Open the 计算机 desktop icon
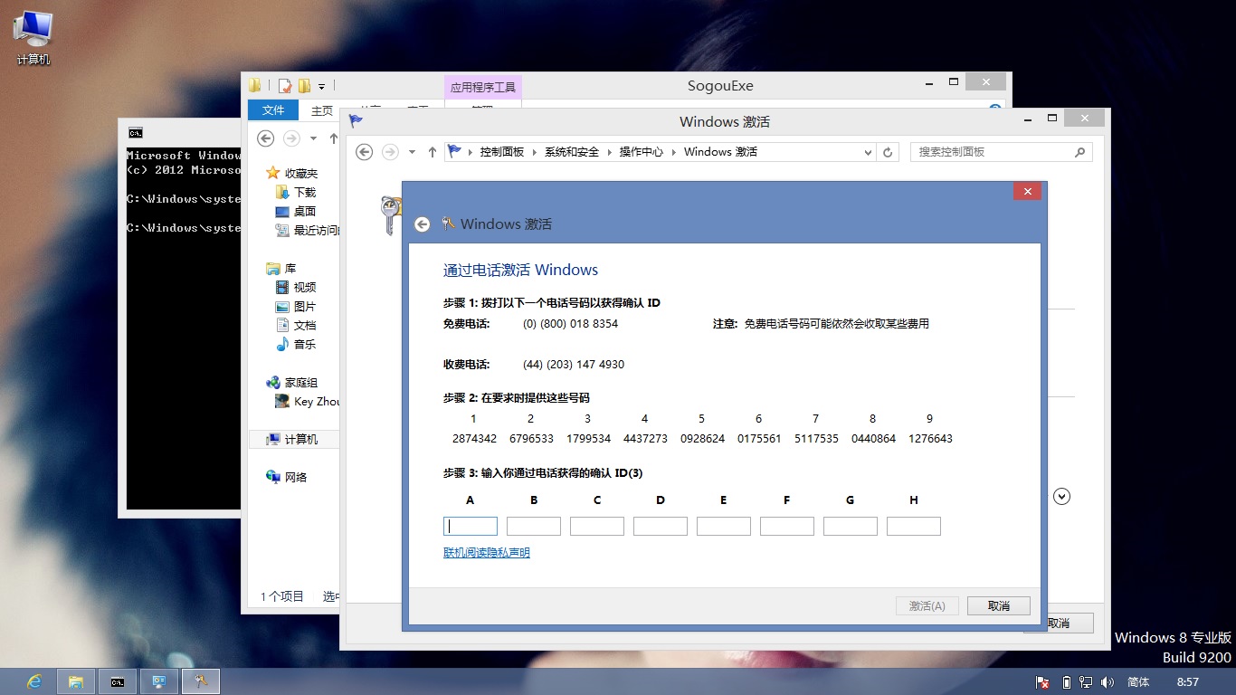 click(33, 39)
